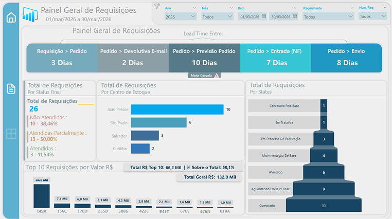Select the 149A requisition column

point(42,196)
